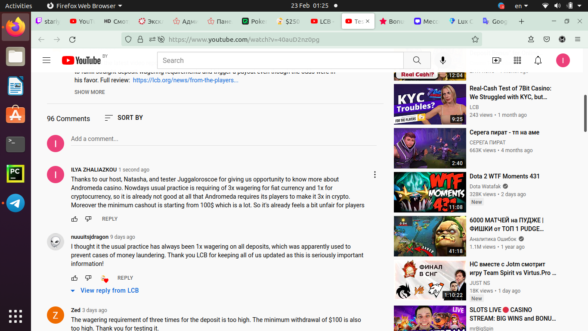This screenshot has width=588, height=331.
Task: Show all applications grid in the dock
Action: (x=15, y=316)
